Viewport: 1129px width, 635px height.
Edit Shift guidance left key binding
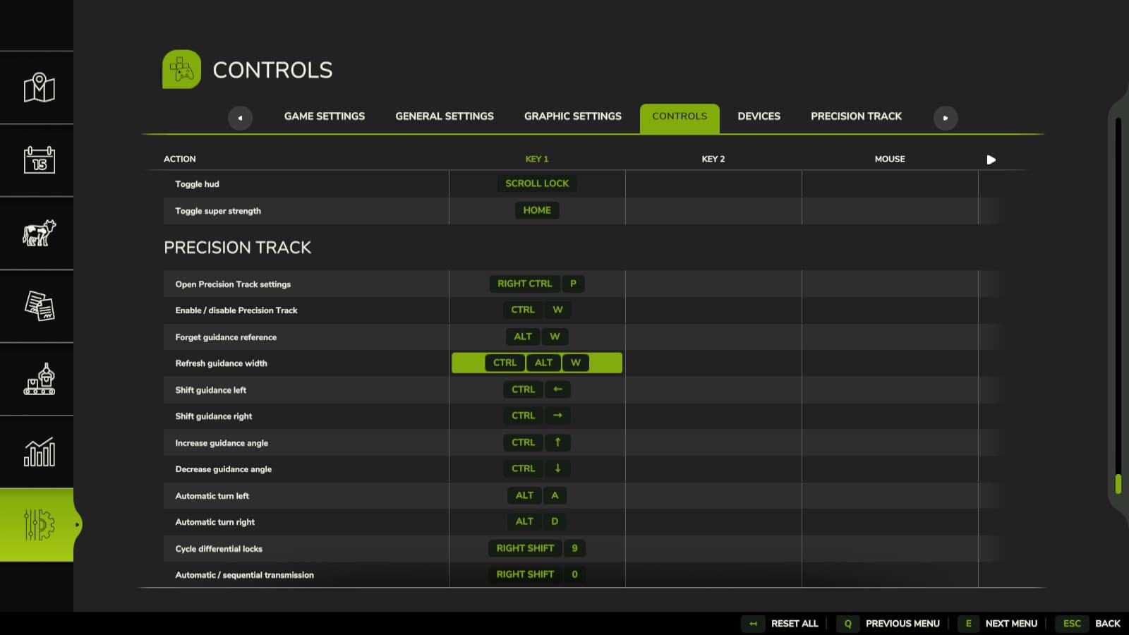(537, 389)
